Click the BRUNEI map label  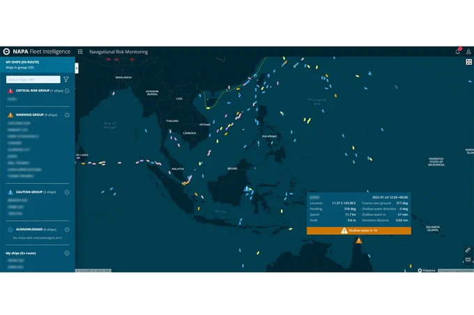point(232,169)
